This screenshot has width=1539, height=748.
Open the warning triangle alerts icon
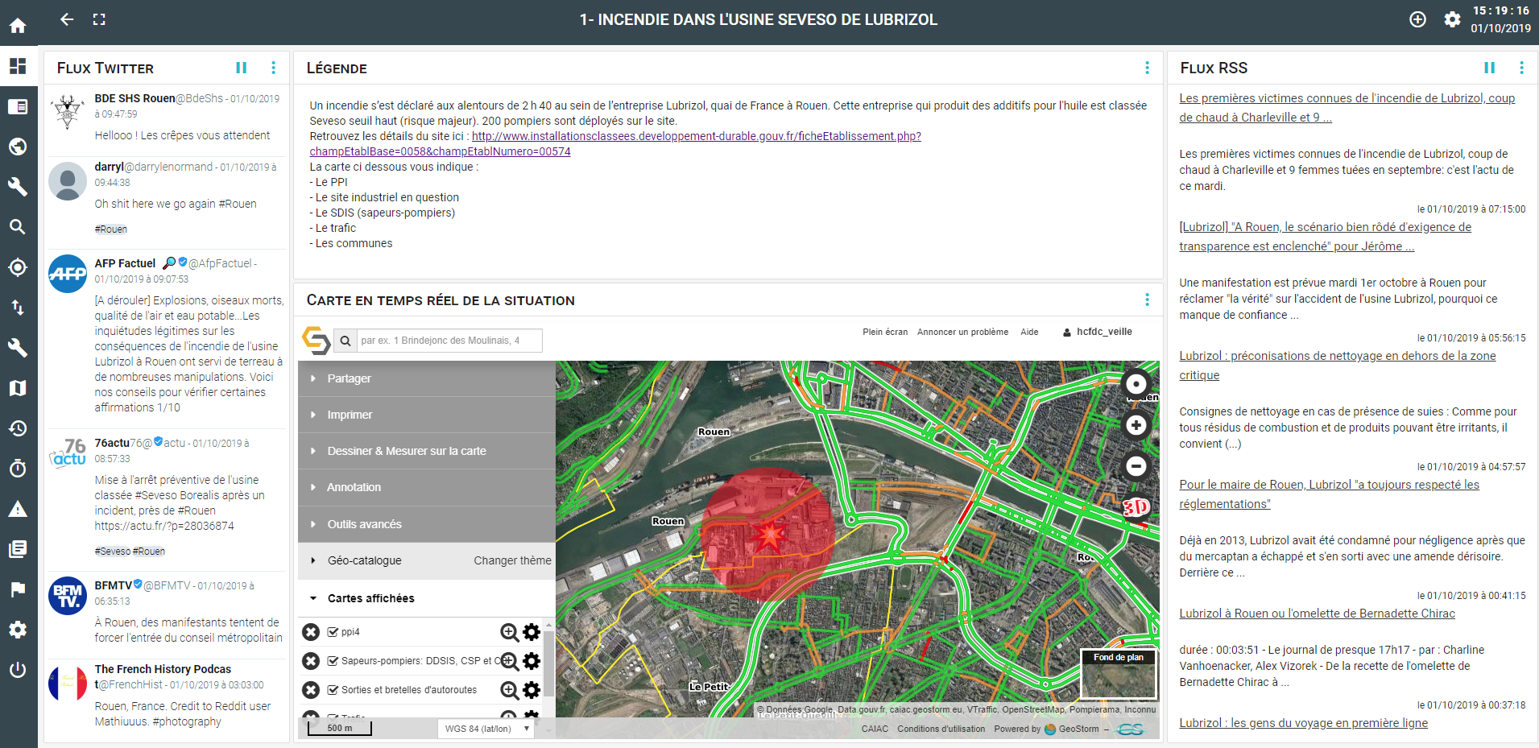pos(18,509)
